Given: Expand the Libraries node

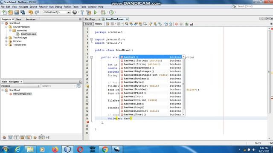Looking at the screenshot, I should [x=6, y=41].
